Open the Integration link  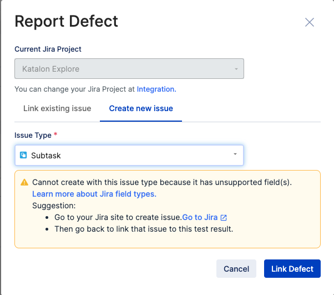tap(156, 89)
